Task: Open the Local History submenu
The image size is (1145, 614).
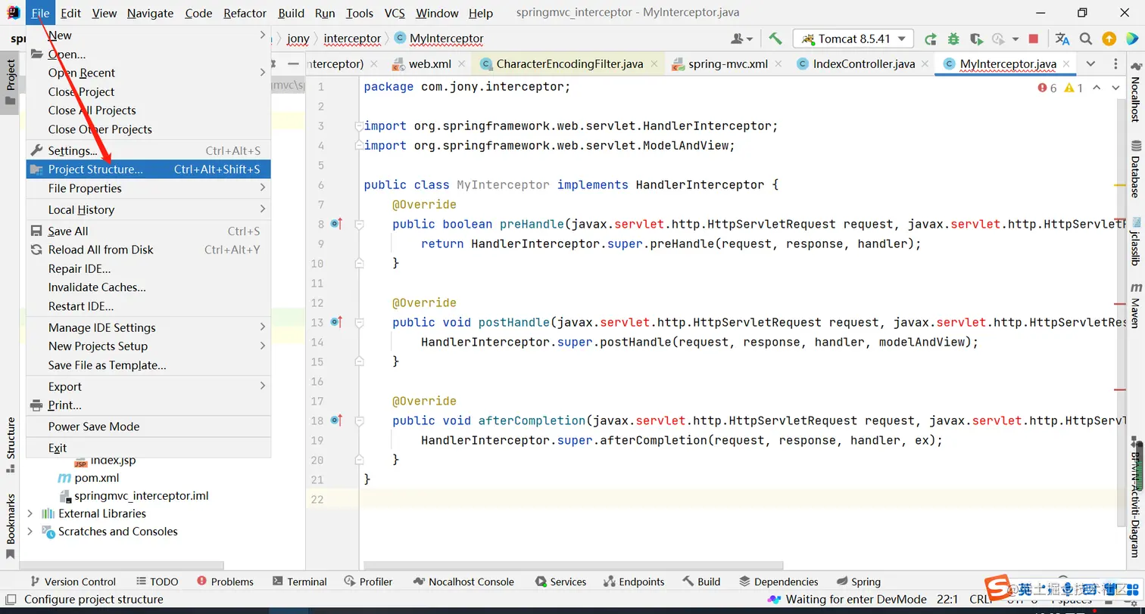Action: point(148,210)
